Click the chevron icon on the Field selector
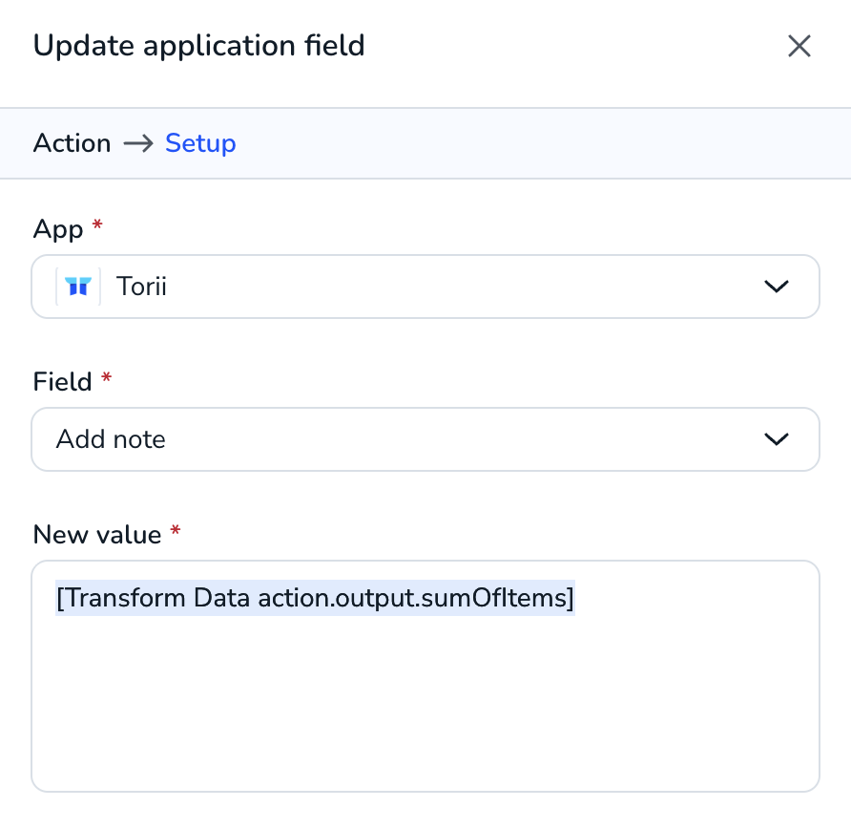This screenshot has height=829, width=851. point(777,438)
